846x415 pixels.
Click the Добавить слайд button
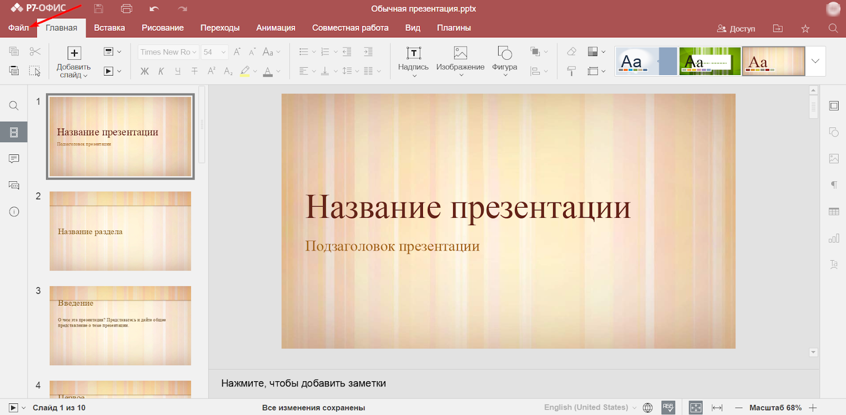74,62
